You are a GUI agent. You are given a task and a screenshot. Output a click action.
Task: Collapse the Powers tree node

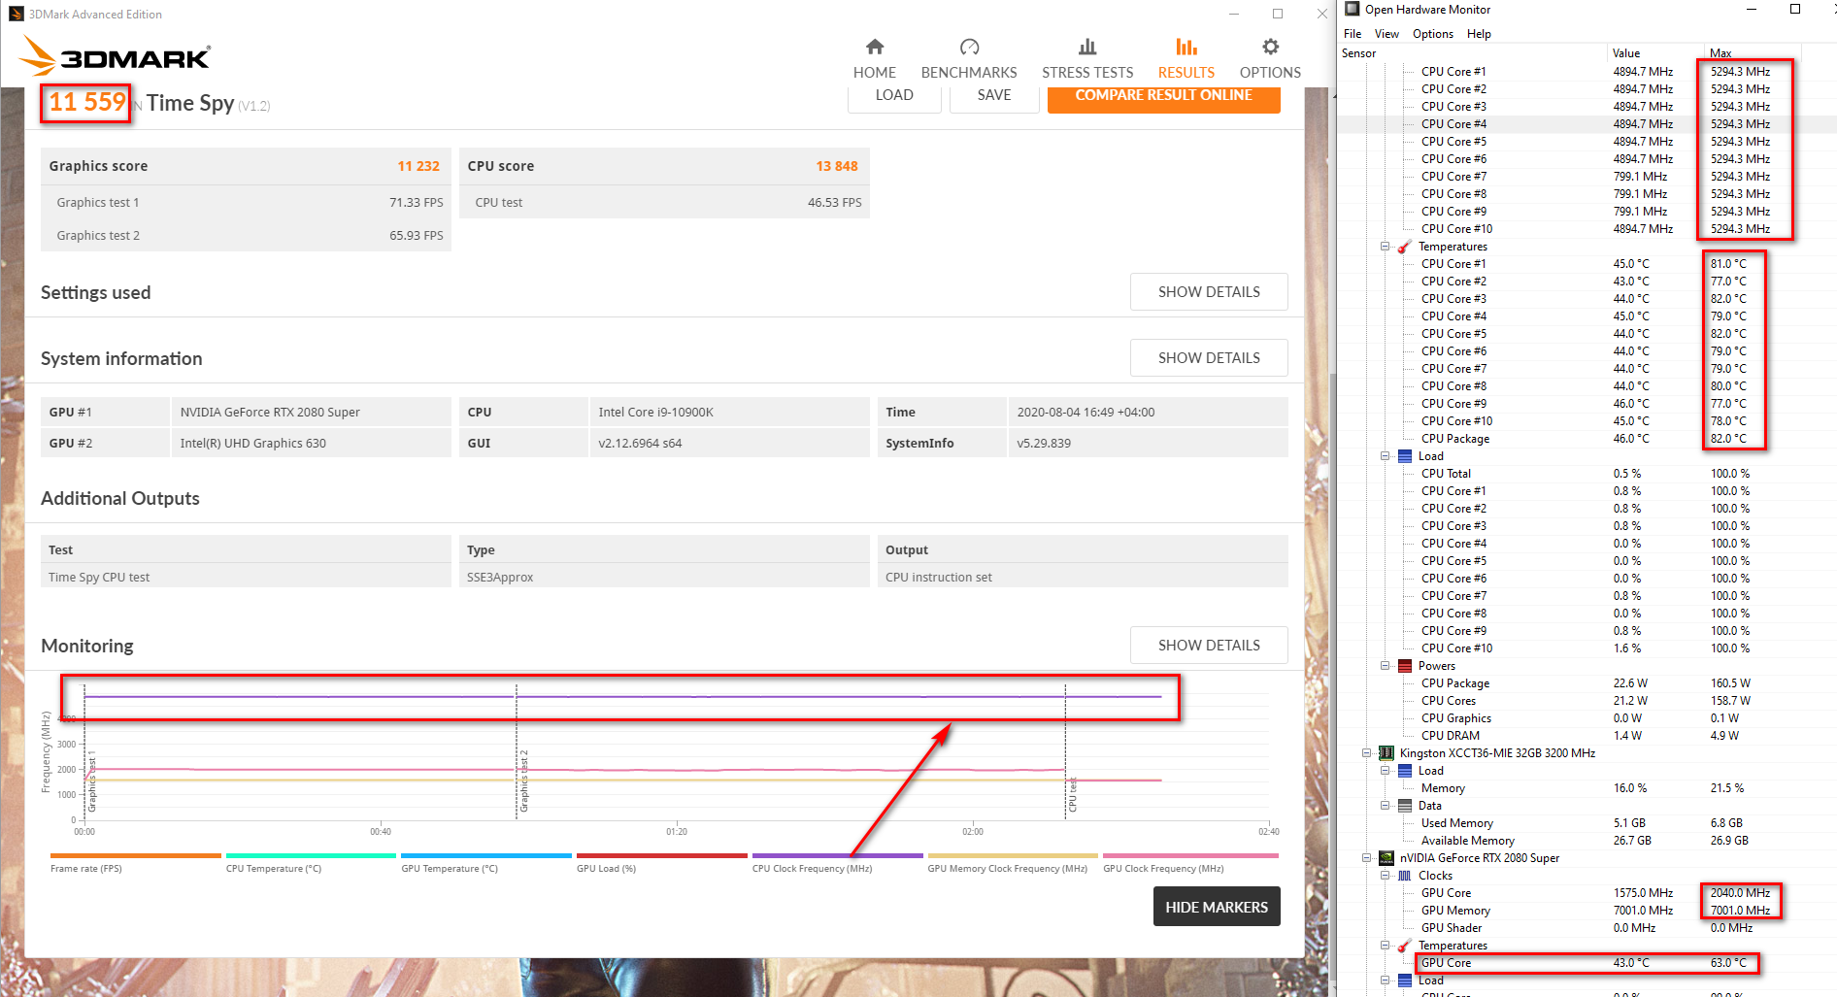click(1386, 666)
